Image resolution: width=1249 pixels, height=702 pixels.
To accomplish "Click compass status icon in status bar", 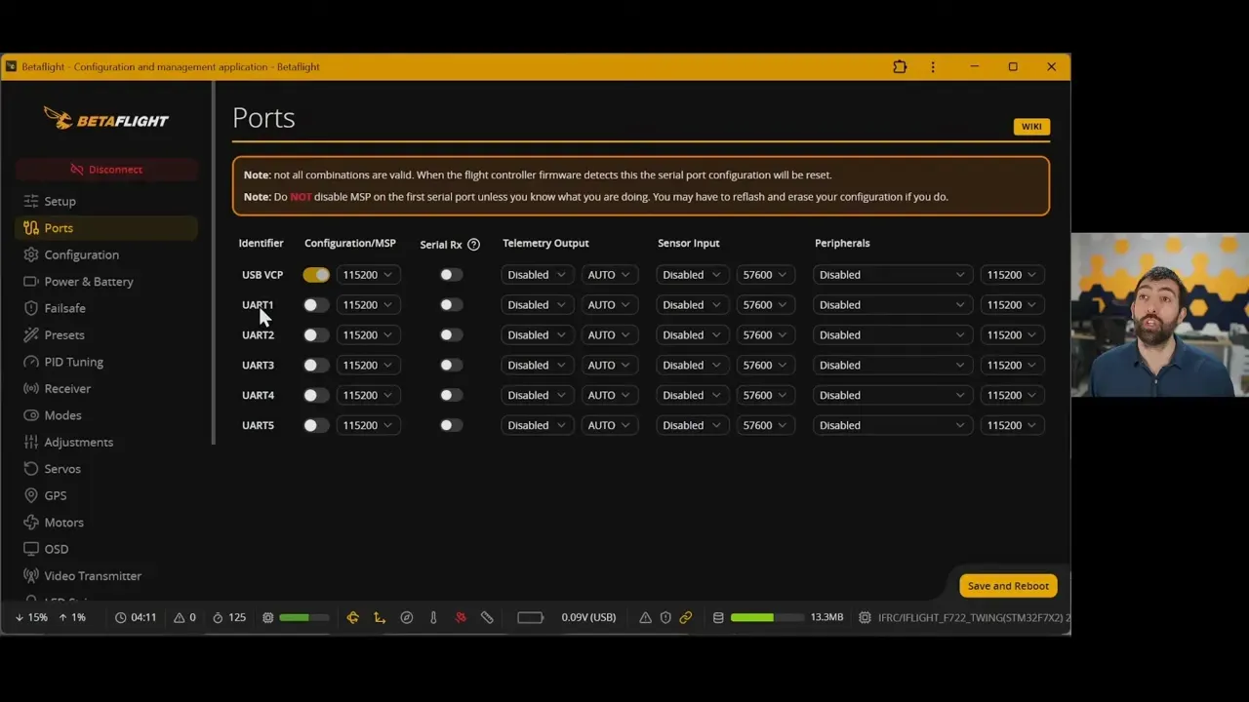I will (x=407, y=618).
